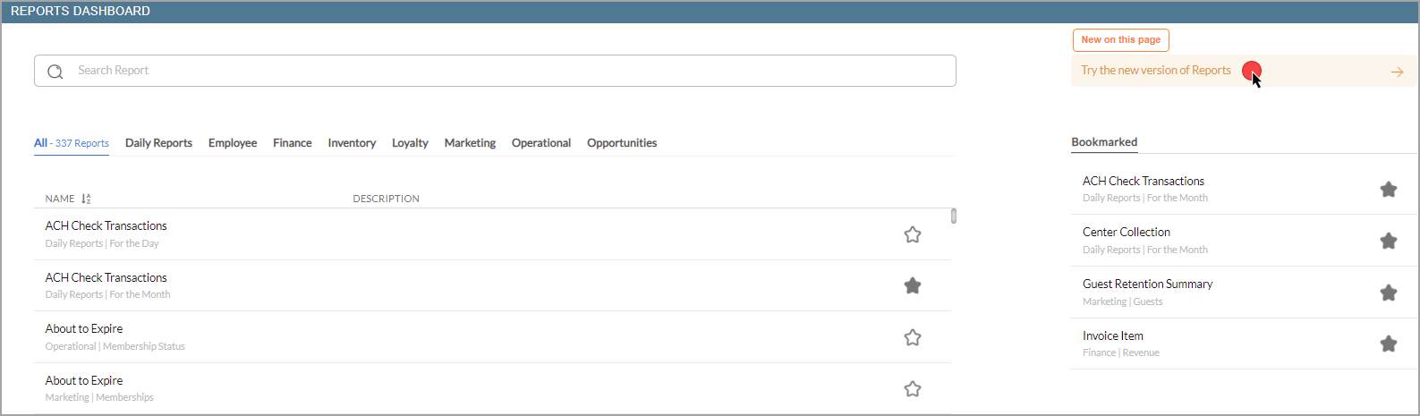The height and width of the screenshot is (416, 1420).
Task: Open Try the new version of Reports
Action: pyautogui.click(x=1156, y=71)
